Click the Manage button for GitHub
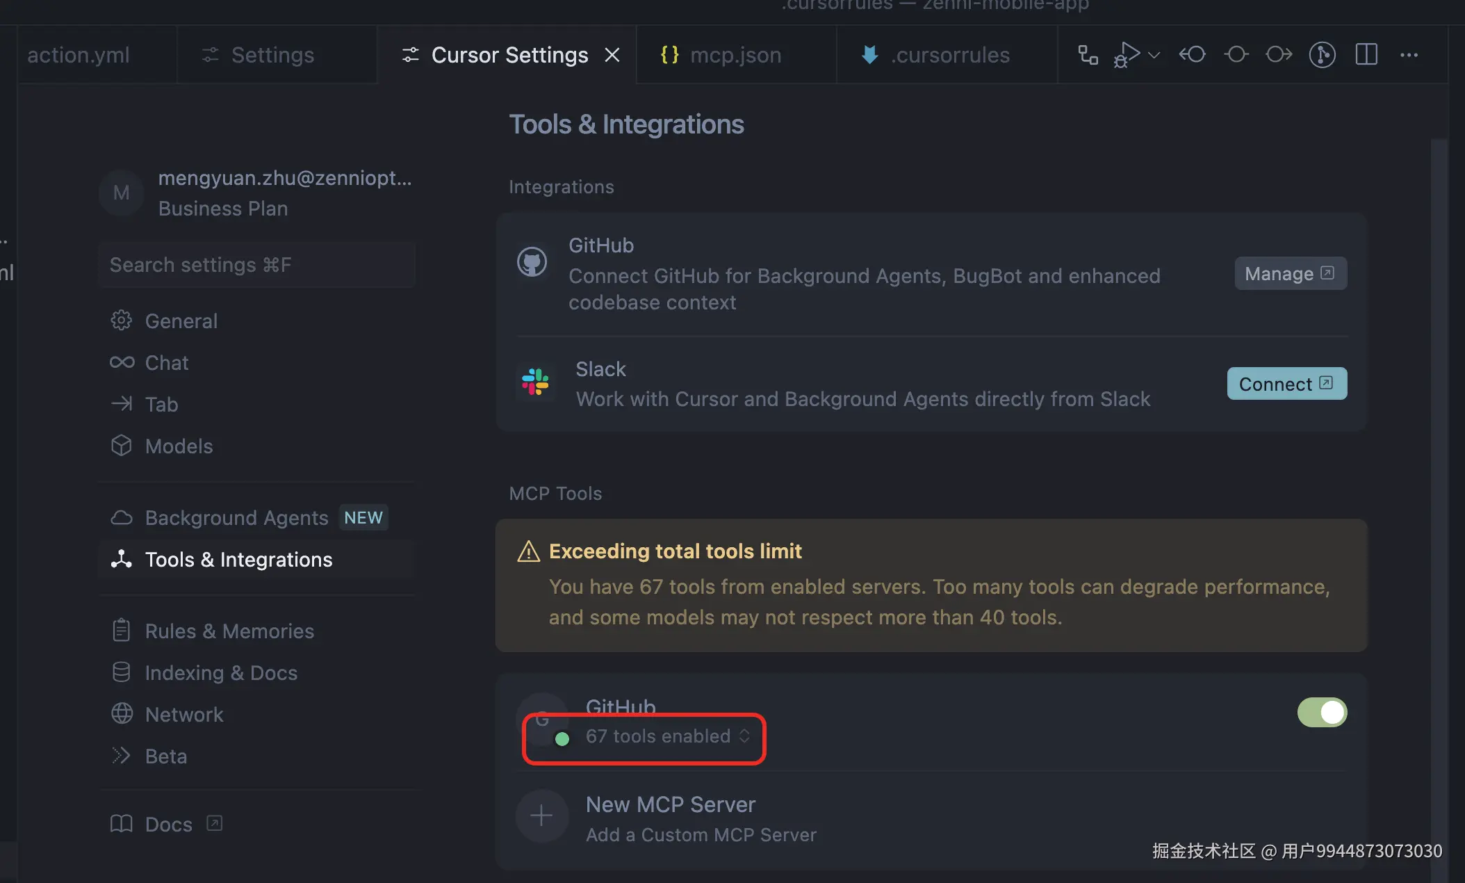The image size is (1465, 883). (1290, 273)
